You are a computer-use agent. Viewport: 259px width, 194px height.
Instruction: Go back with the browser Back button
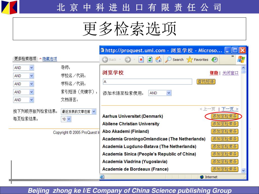(109, 60)
